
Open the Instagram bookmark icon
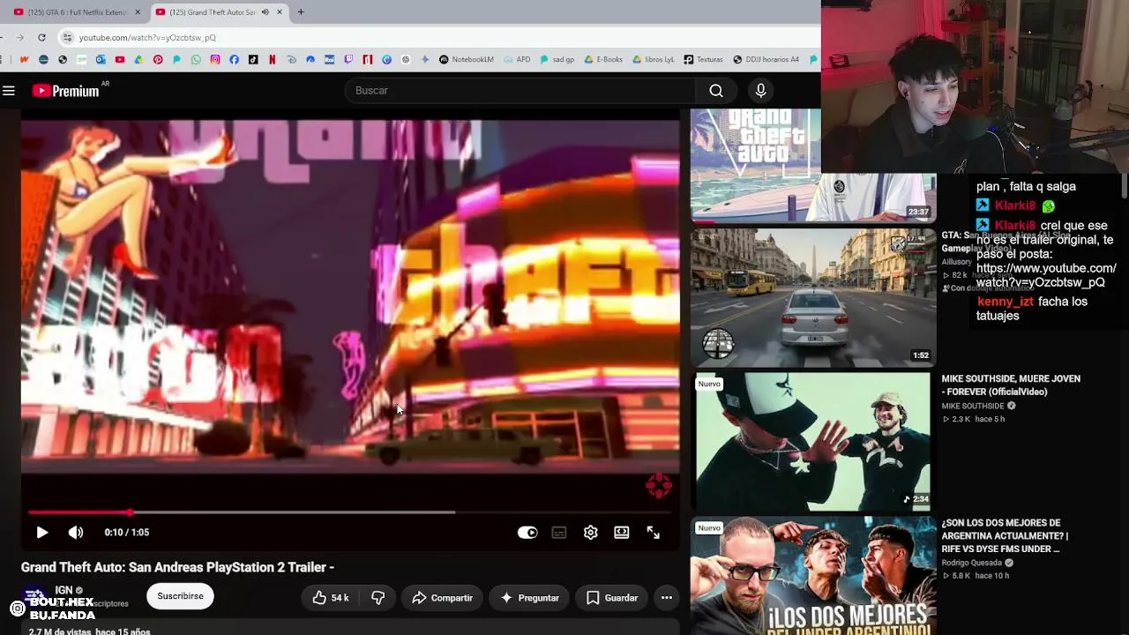(215, 60)
